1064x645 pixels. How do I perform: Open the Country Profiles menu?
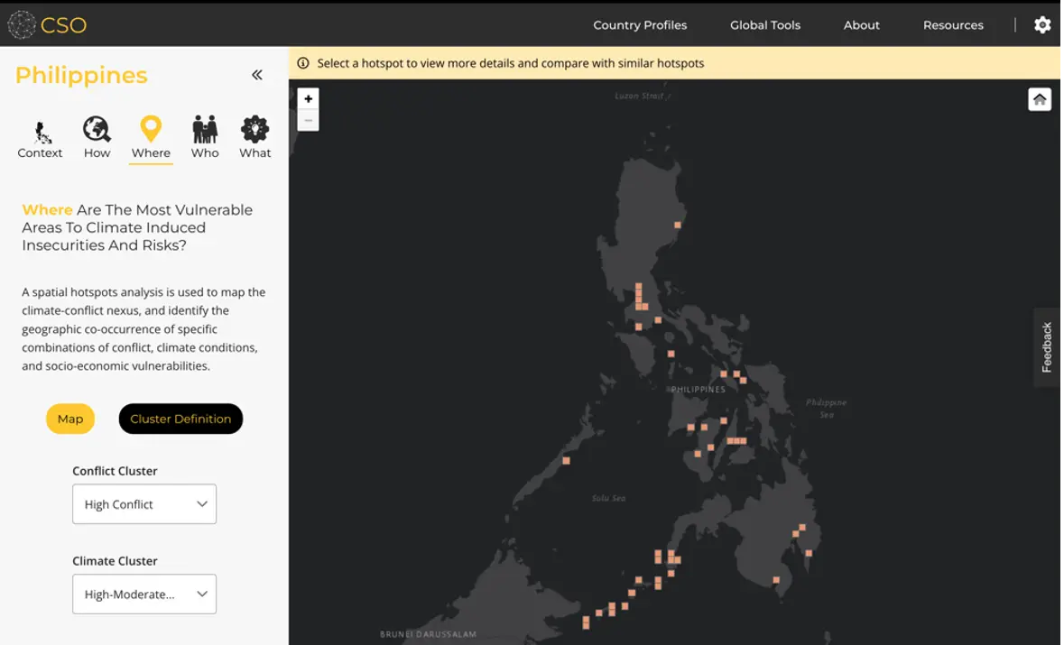640,24
